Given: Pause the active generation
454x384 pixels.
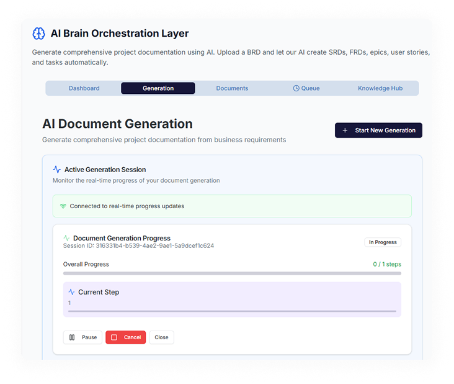Looking at the screenshot, I should coord(82,337).
